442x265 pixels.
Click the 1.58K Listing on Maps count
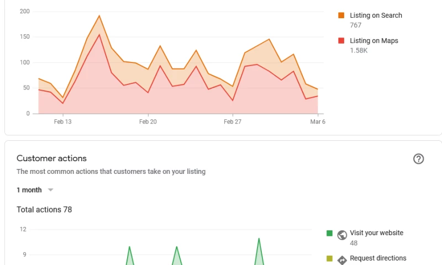coord(359,51)
